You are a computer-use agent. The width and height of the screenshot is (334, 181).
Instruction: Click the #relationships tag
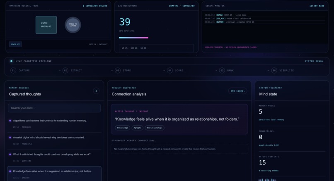[x=155, y=128]
